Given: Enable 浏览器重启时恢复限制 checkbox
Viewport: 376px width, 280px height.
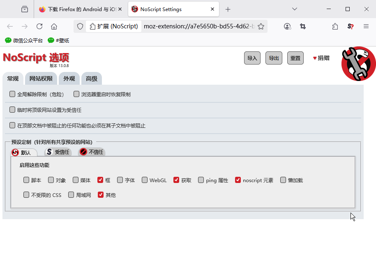Looking at the screenshot, I should [x=76, y=94].
